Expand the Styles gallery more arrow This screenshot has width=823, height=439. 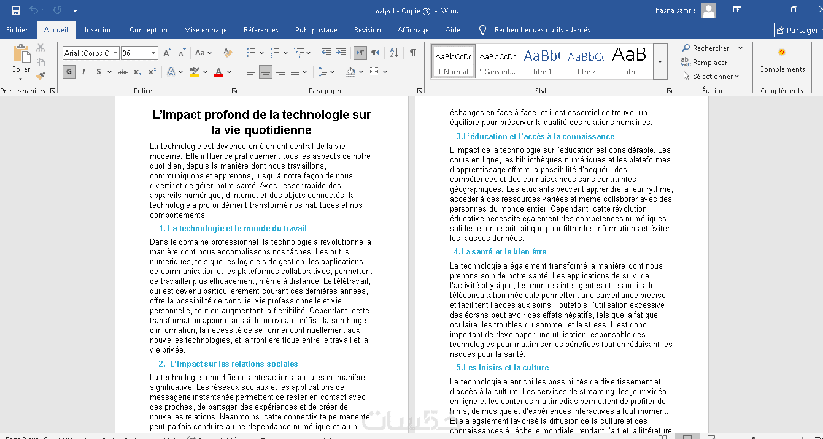click(660, 61)
